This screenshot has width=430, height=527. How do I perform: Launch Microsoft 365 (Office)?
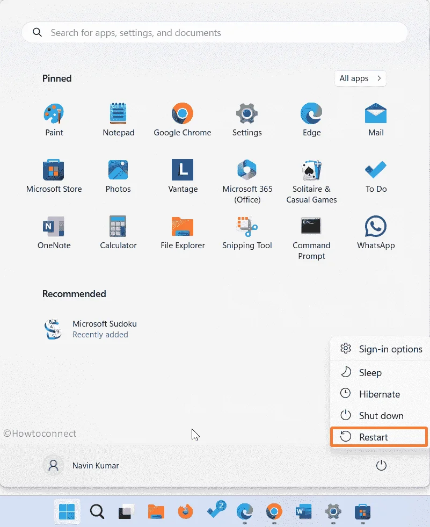(x=247, y=182)
